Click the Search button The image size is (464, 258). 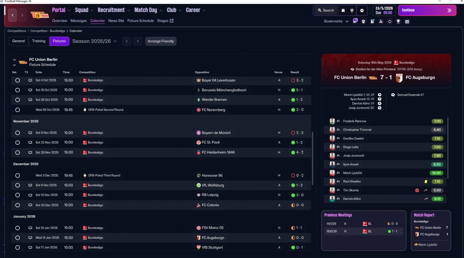(326, 11)
